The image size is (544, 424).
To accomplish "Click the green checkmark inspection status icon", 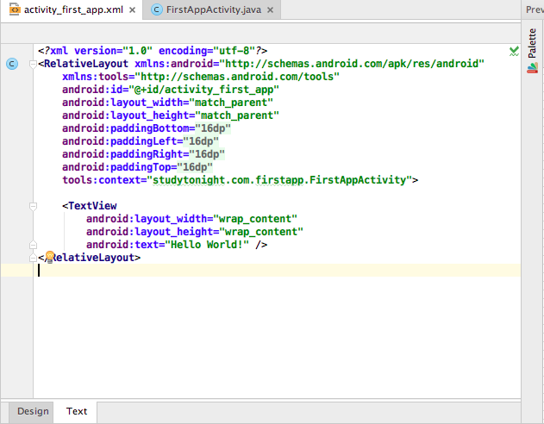I will point(514,51).
